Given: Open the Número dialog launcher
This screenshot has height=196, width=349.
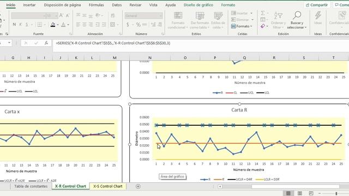Looking at the screenshot, I should point(163,34).
